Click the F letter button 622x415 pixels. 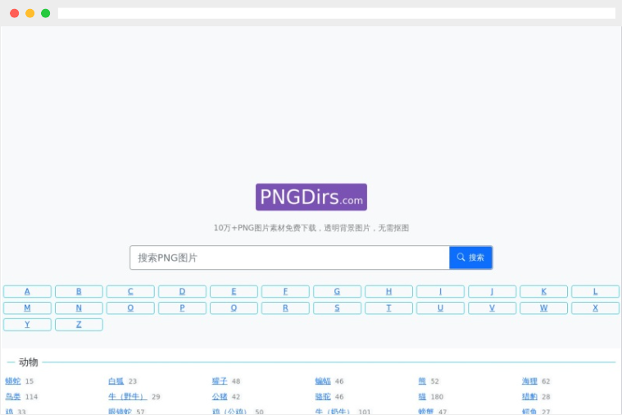[286, 291]
